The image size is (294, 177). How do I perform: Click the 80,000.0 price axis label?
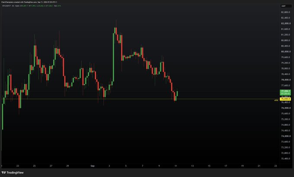tap(285, 52)
